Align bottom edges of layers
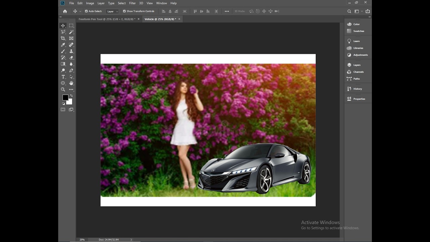Screen dimensions: 430x242 (x=208, y=11)
